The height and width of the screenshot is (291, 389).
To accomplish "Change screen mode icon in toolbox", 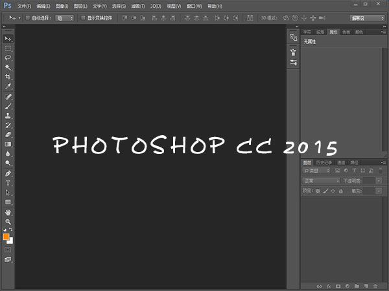I will click(8, 259).
